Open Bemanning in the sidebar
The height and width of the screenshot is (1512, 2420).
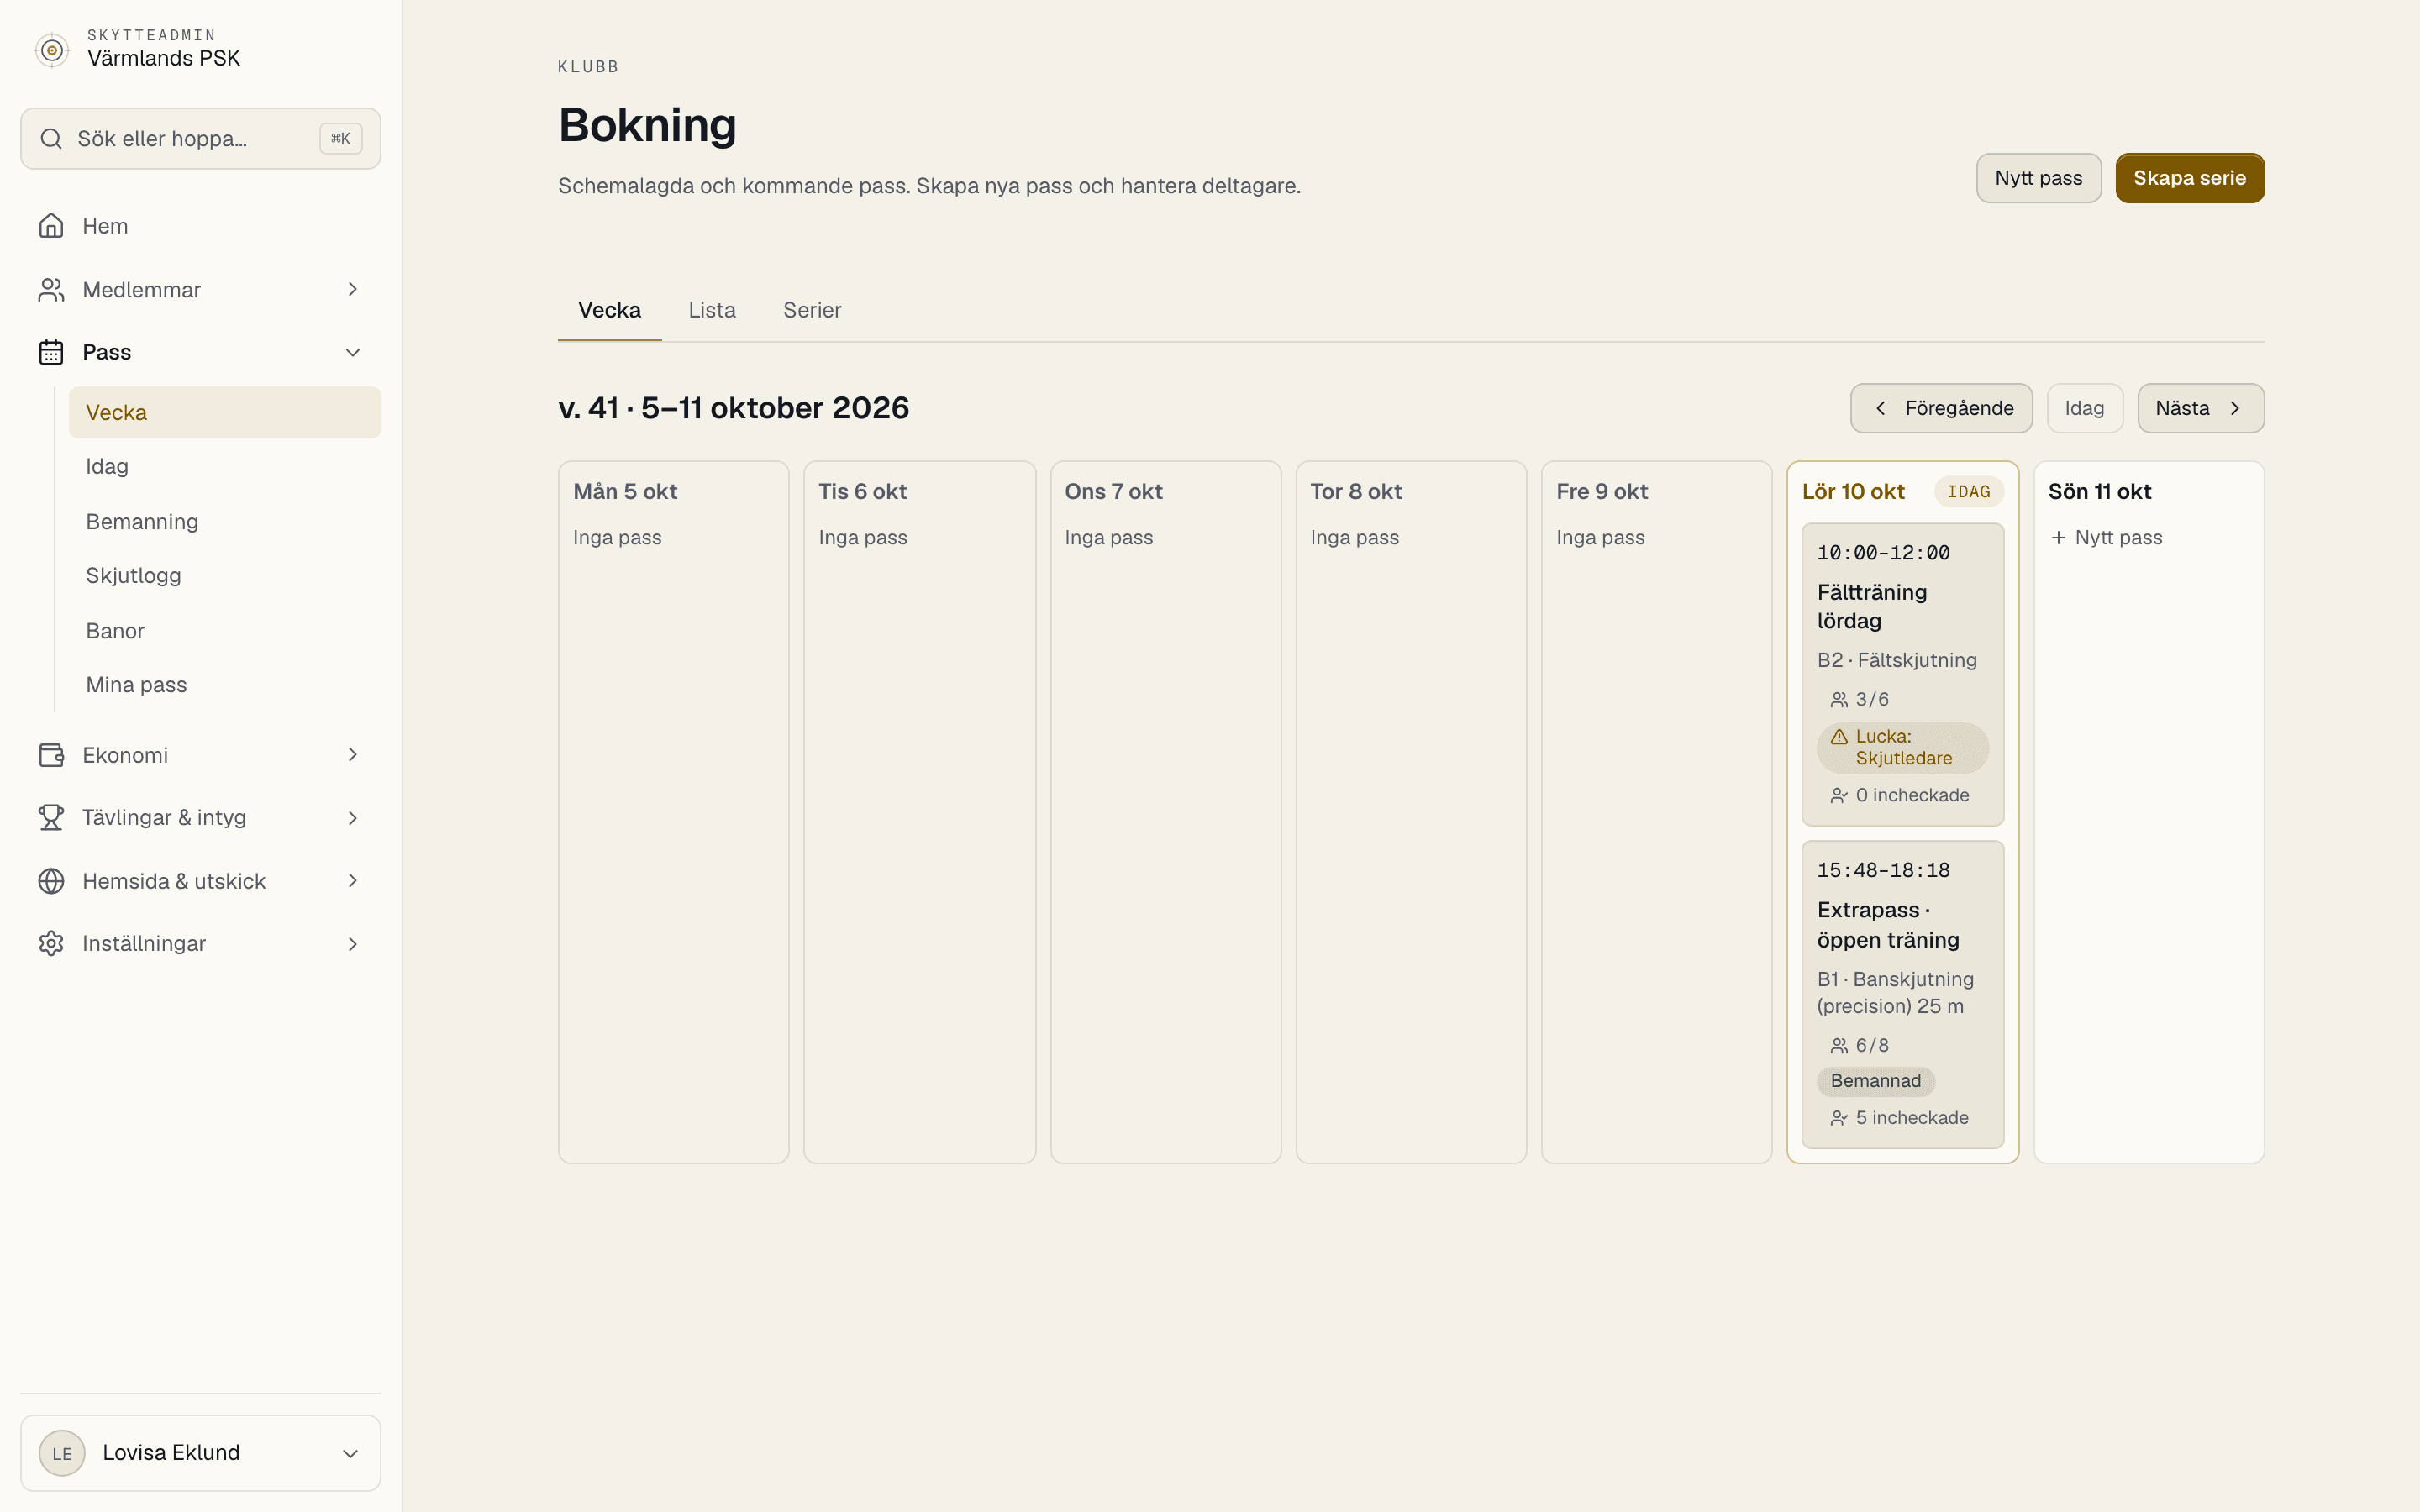(224, 522)
